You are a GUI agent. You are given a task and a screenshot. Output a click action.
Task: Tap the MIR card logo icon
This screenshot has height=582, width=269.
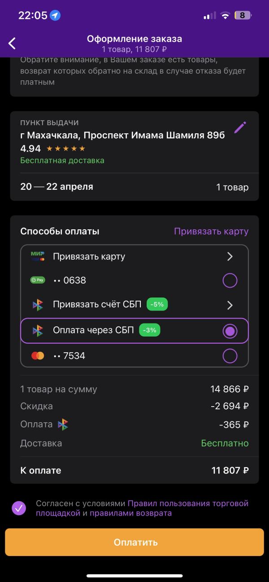(x=38, y=256)
